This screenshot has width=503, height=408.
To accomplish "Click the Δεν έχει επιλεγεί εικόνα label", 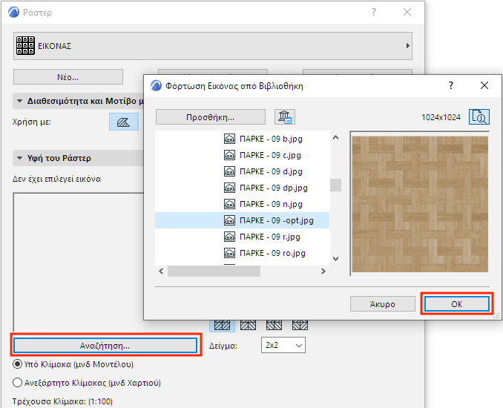I will click(57, 179).
